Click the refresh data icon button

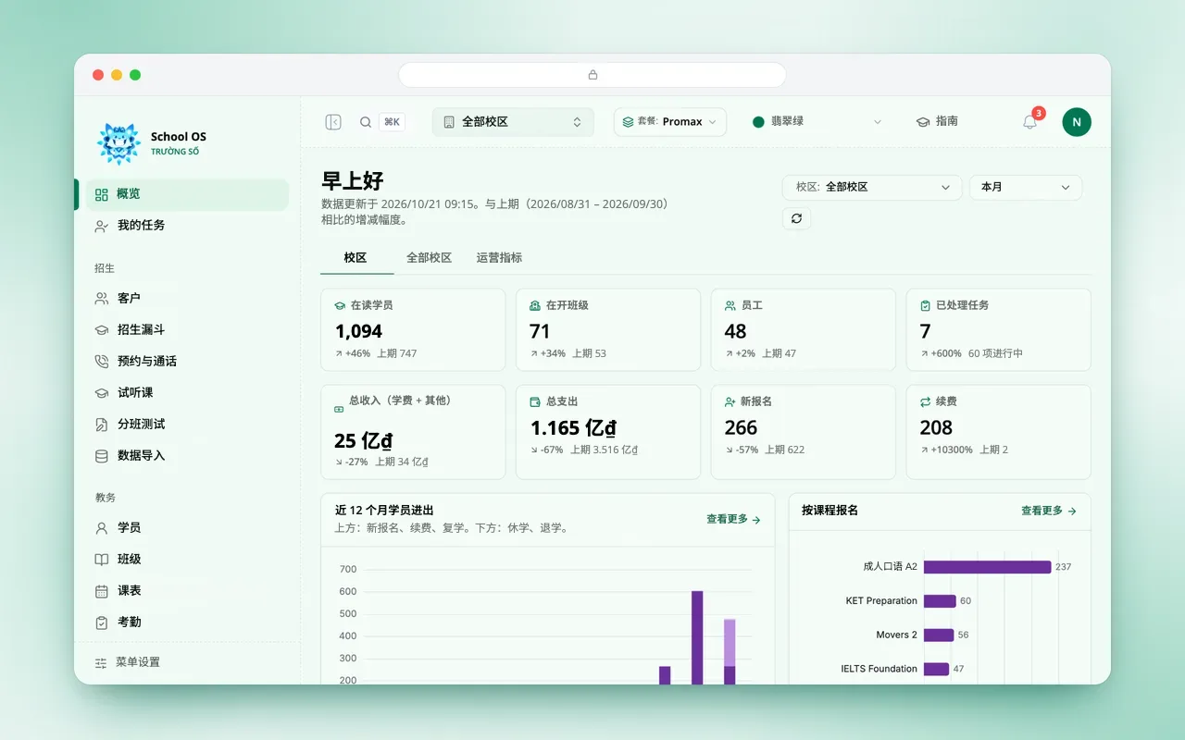[x=796, y=218]
